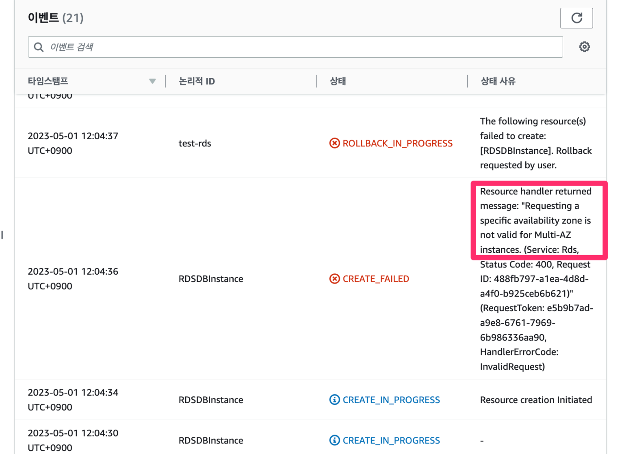Click the search icon inside 이벤트 검색 field
This screenshot has height=454, width=624.
coord(39,47)
